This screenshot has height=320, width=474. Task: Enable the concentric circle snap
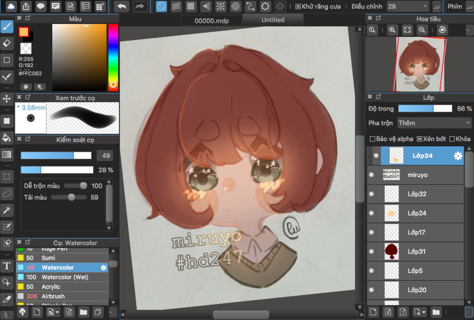coord(236,6)
